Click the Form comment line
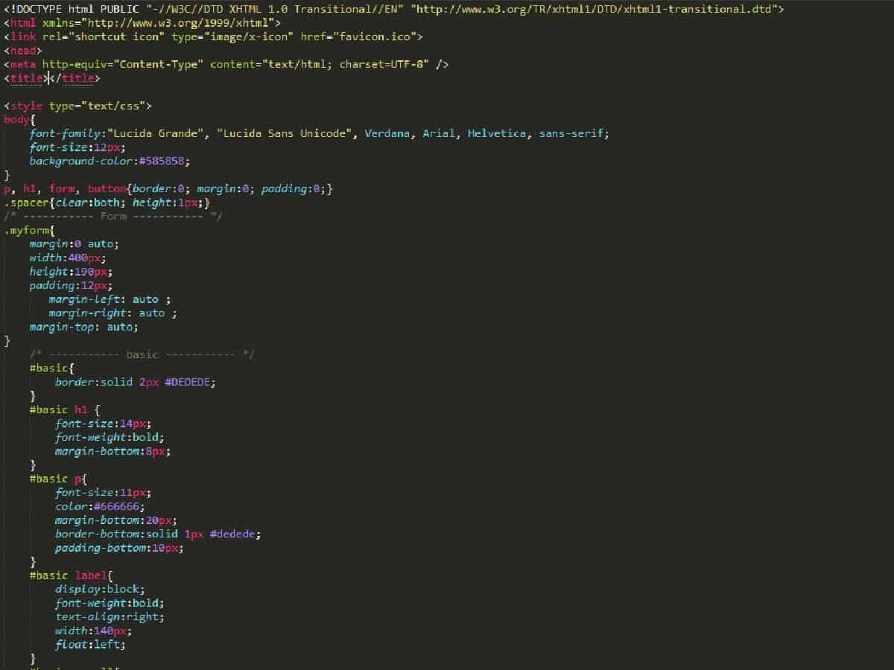This screenshot has height=670, width=894. click(x=112, y=216)
